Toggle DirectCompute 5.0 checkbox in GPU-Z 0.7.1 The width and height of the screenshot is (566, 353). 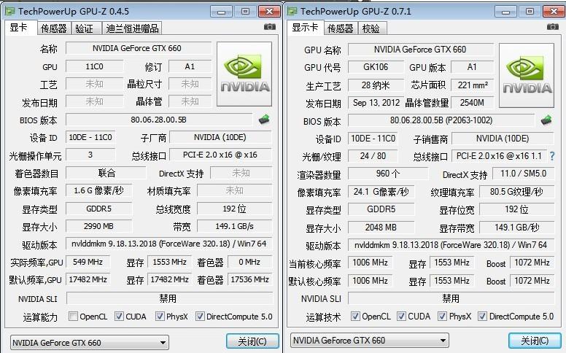pyautogui.click(x=482, y=317)
